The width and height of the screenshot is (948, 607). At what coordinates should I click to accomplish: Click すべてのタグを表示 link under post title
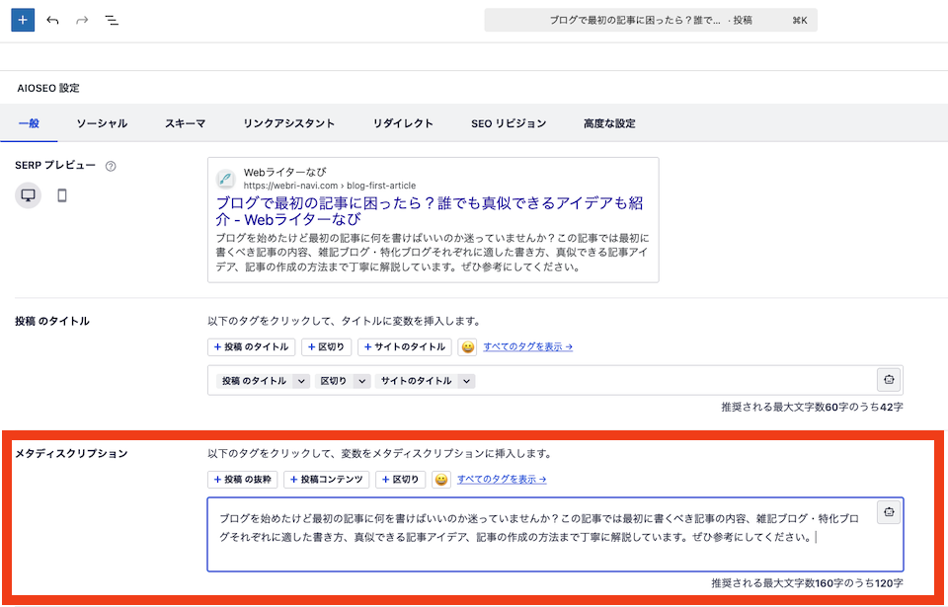coord(527,347)
